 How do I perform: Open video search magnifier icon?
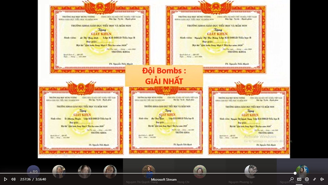291,179
